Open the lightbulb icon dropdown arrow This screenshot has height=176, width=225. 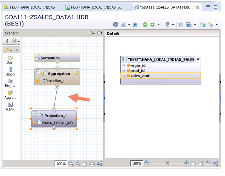[216, 25]
